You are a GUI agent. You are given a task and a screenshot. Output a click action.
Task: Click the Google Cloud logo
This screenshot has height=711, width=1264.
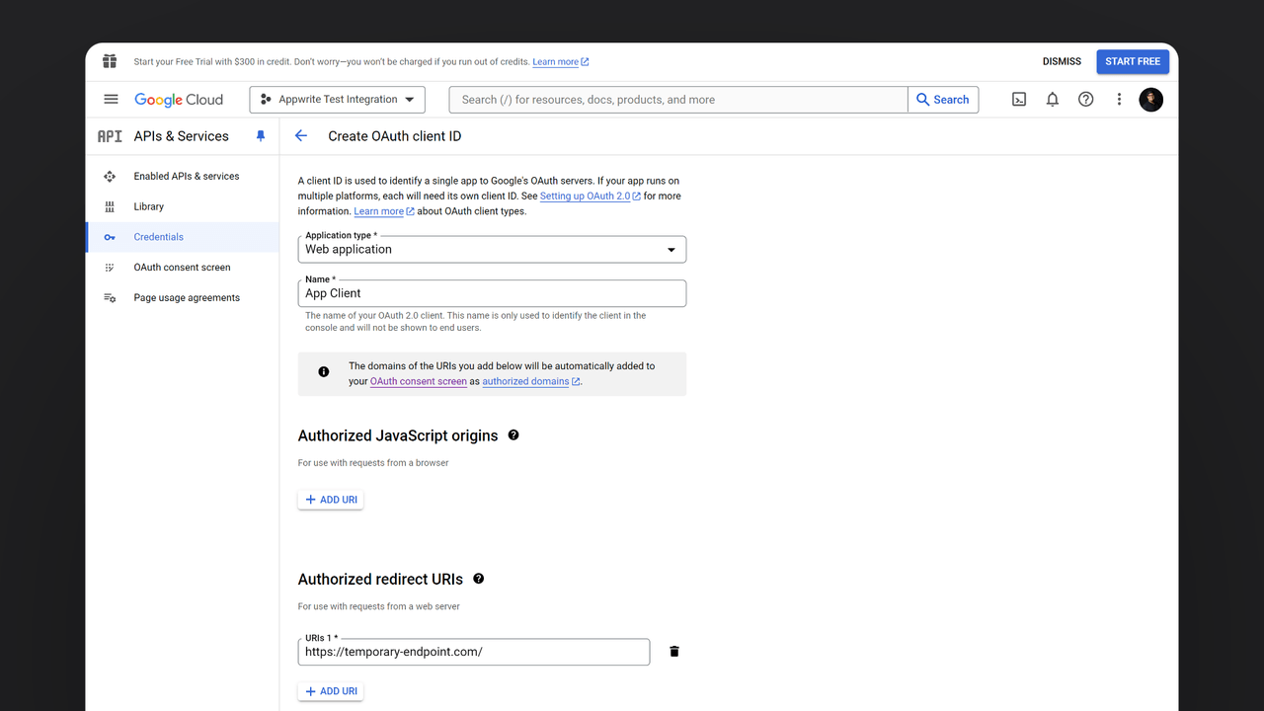(179, 100)
